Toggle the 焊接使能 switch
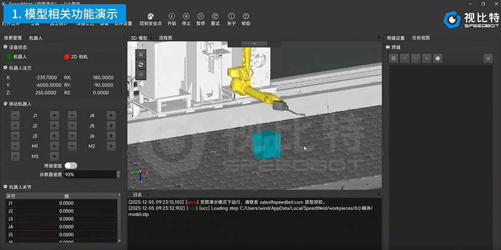The height and width of the screenshot is (250, 501). pos(70,165)
